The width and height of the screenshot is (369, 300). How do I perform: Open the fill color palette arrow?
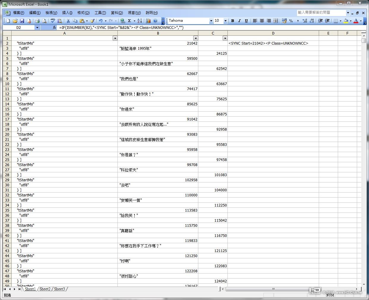point(351,21)
